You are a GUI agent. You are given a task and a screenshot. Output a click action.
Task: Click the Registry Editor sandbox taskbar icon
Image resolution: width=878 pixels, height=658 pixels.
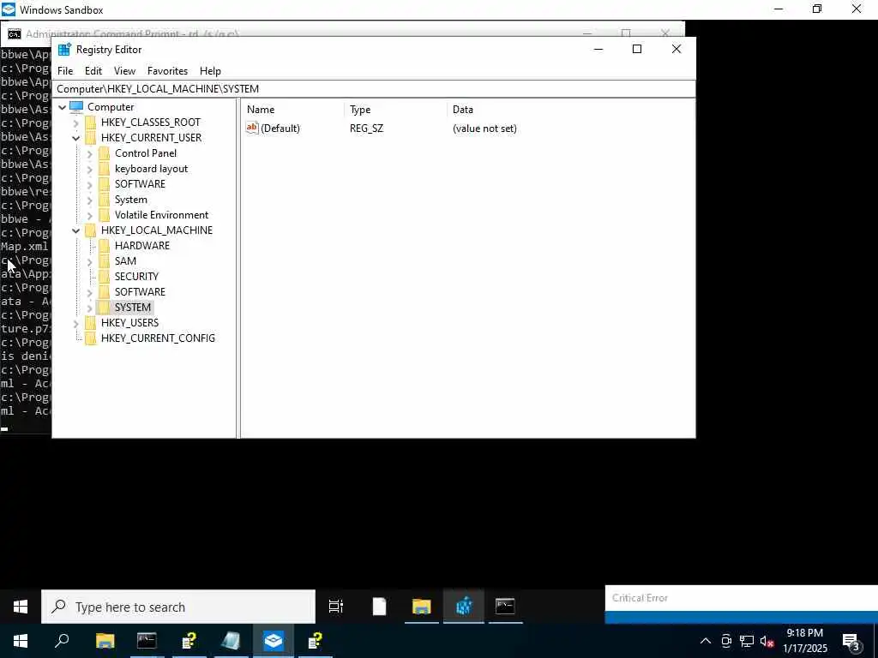[x=464, y=607]
